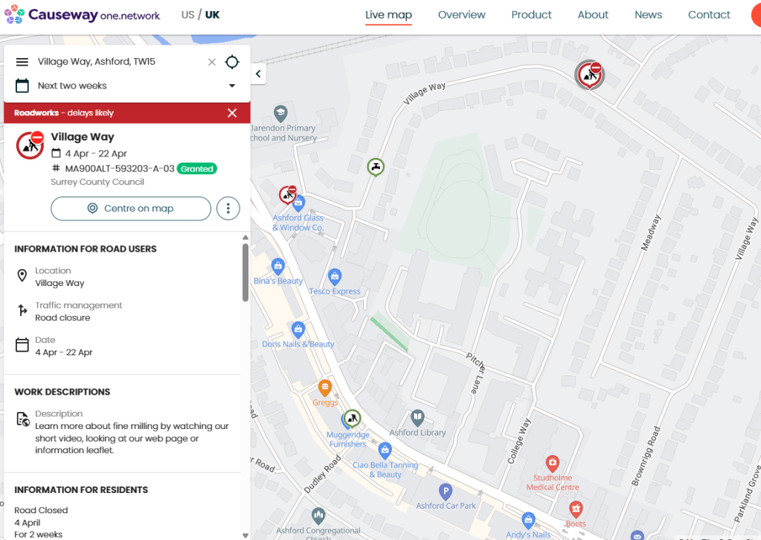The width and height of the screenshot is (761, 540).
Task: Open the Contact link
Action: (x=708, y=15)
